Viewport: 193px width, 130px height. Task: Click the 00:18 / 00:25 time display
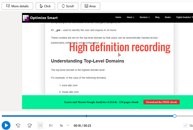point(82,126)
